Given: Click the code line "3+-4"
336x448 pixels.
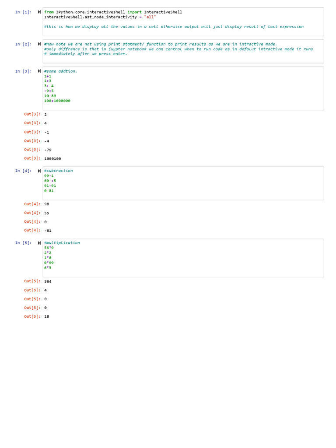Looking at the screenshot, I should coord(49,86).
